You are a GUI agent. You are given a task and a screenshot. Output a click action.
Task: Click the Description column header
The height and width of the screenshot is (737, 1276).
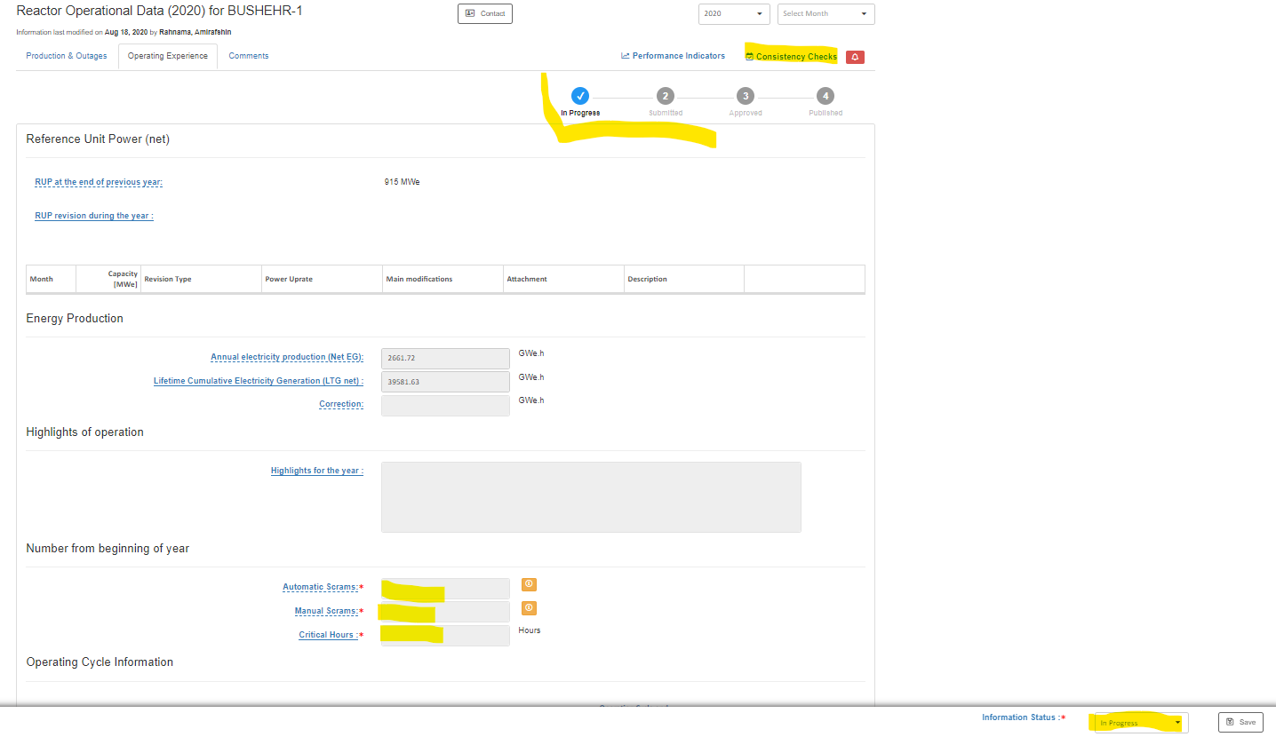click(x=684, y=279)
